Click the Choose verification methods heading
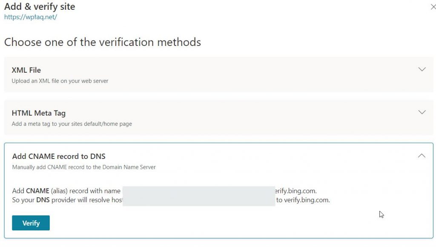This screenshot has height=247, width=436. click(x=102, y=42)
